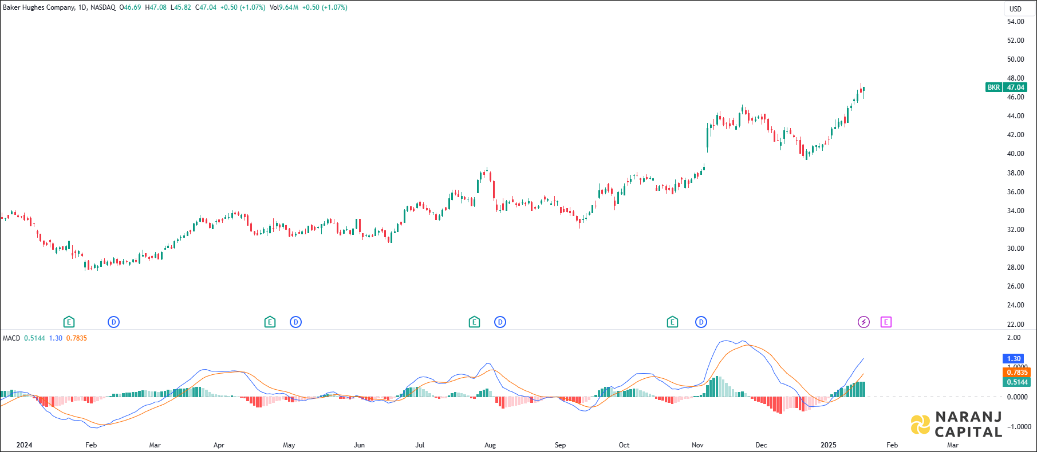The image size is (1037, 452).
Task: Click the Dec label on time axis
Action: 761,445
